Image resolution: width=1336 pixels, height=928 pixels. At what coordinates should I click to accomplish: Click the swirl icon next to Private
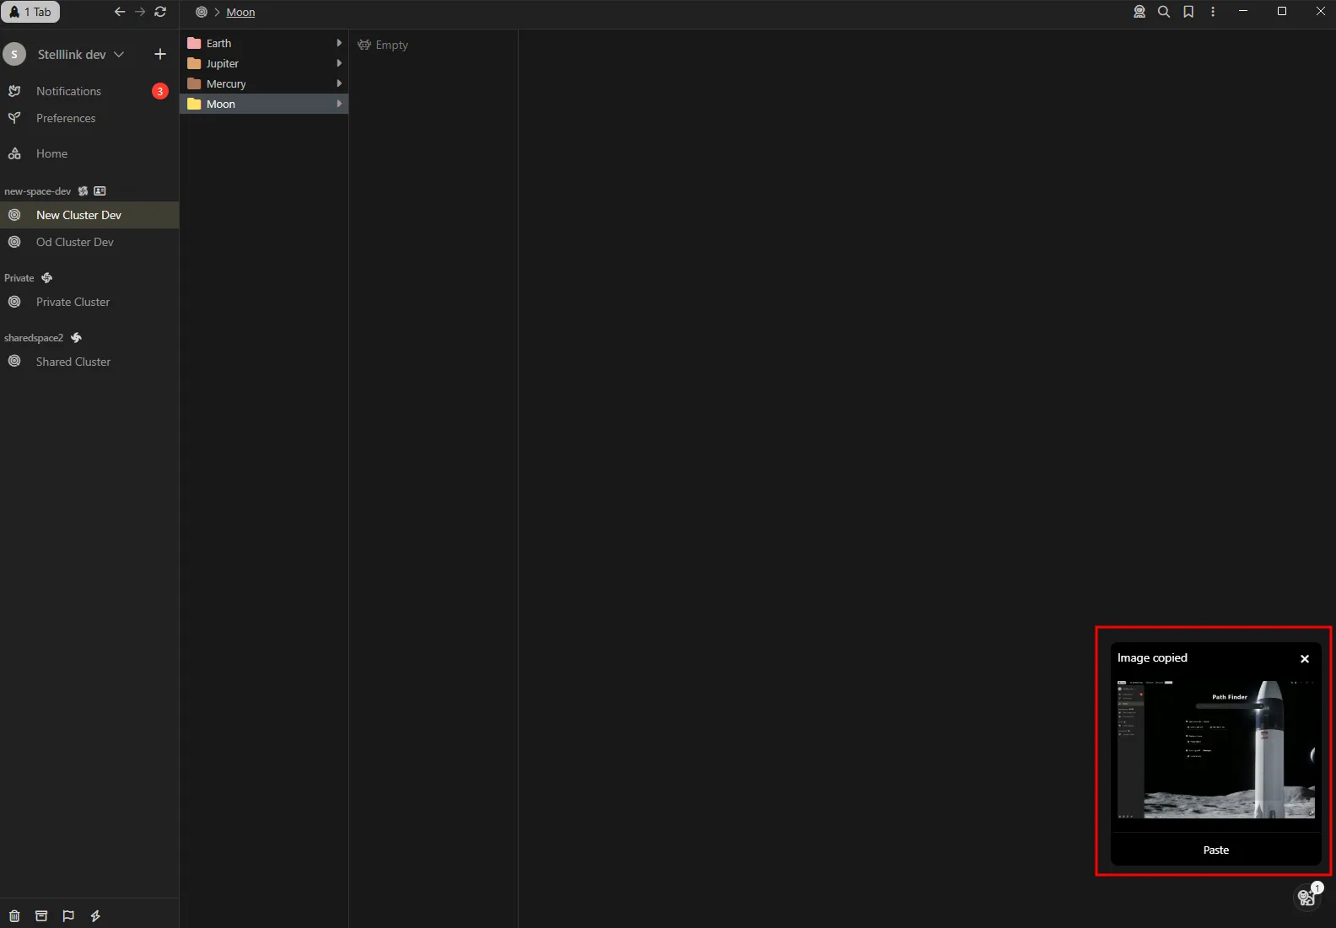point(47,278)
